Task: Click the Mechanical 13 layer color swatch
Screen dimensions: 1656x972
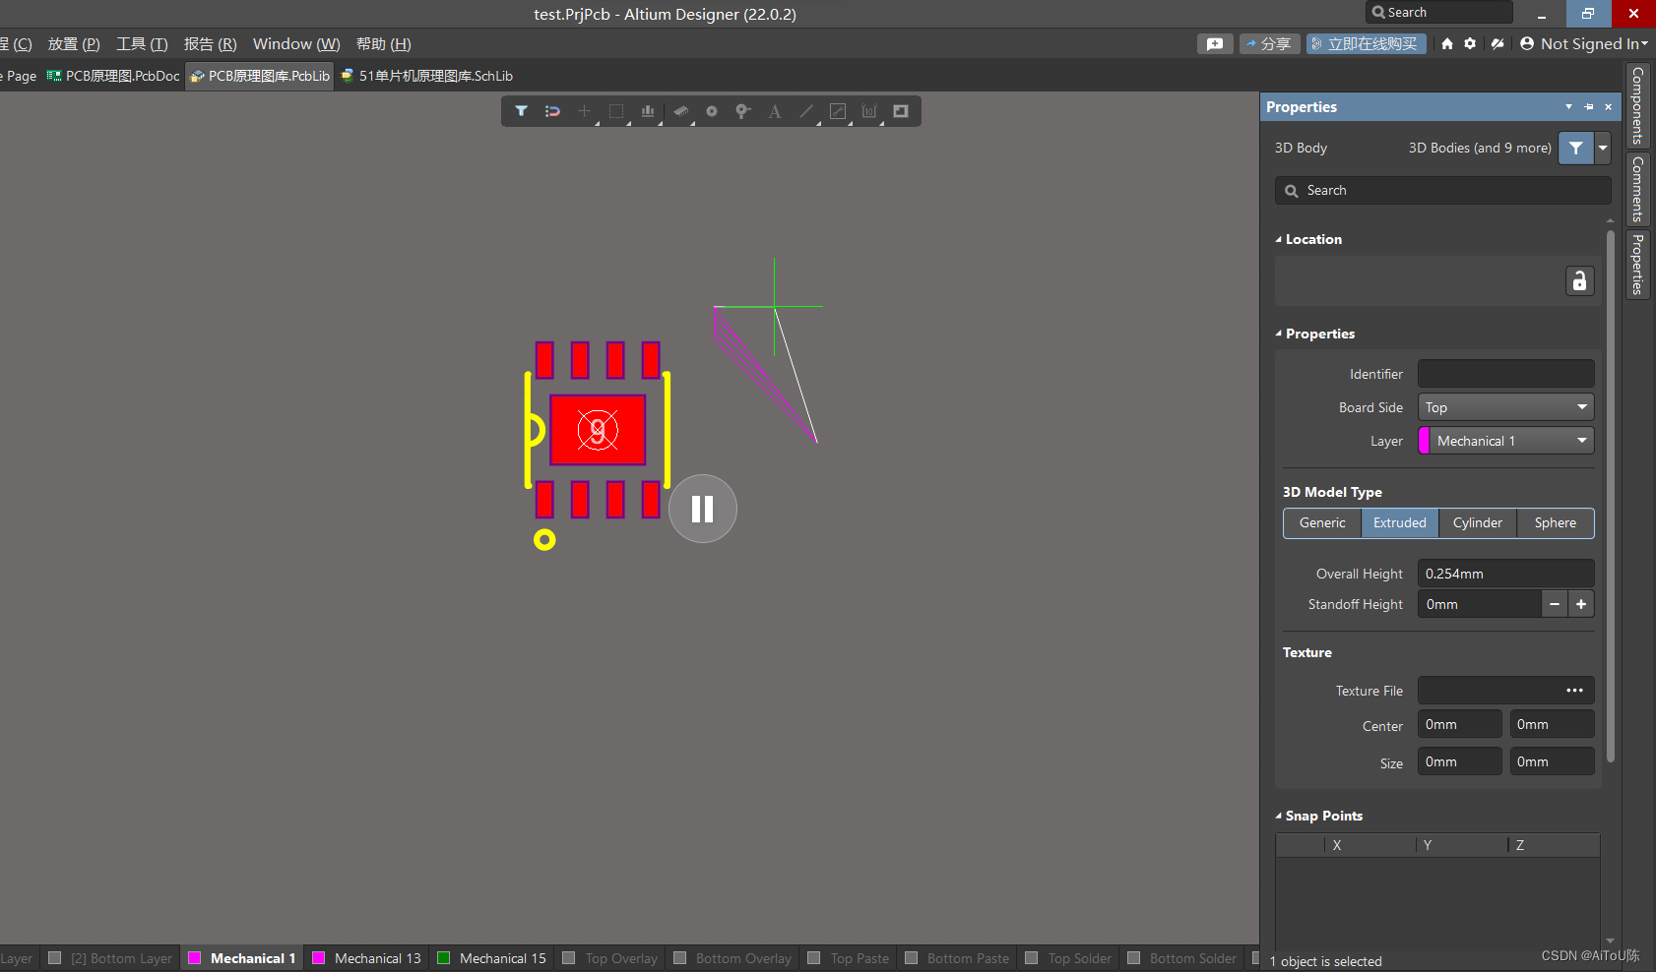Action: [x=319, y=958]
